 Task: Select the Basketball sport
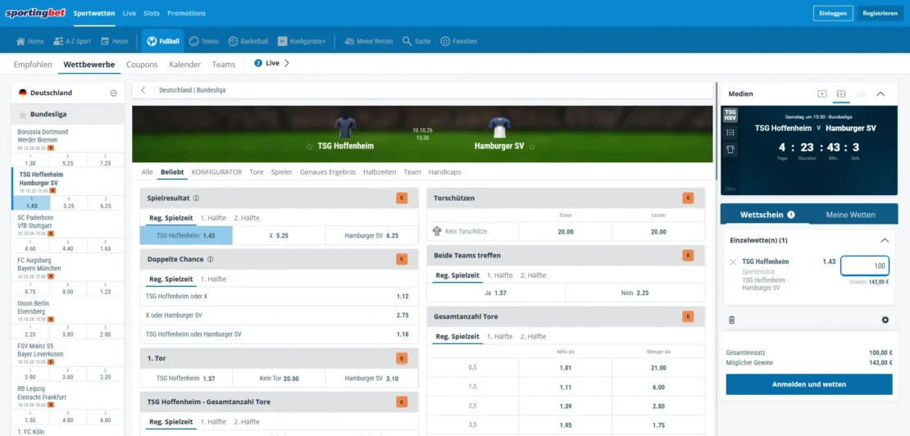point(248,41)
